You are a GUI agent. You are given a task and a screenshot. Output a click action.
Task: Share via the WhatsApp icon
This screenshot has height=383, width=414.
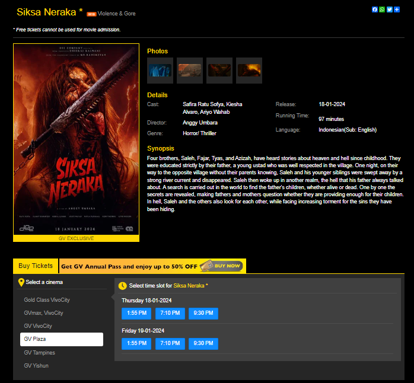pyautogui.click(x=382, y=9)
